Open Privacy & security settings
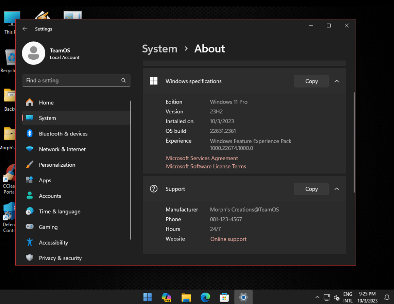The image size is (394, 304). point(76,258)
